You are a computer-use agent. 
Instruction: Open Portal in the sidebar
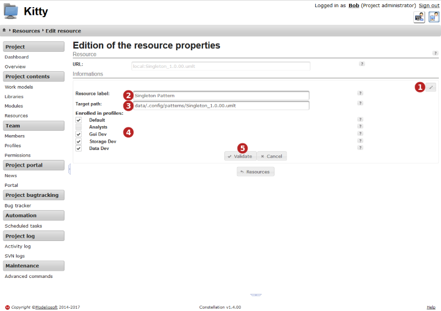coord(11,185)
